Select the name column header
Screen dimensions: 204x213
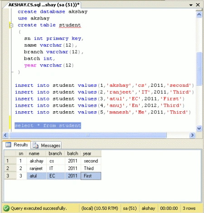[36, 154]
